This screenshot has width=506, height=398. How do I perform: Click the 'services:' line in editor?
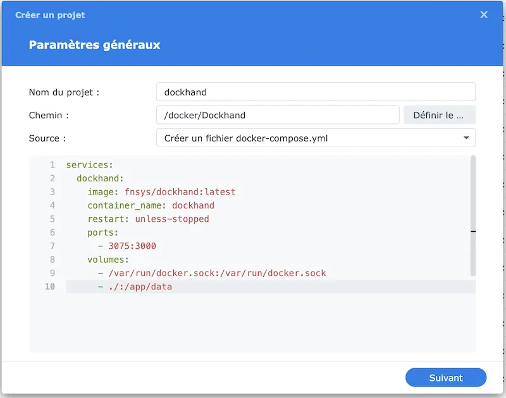point(89,165)
